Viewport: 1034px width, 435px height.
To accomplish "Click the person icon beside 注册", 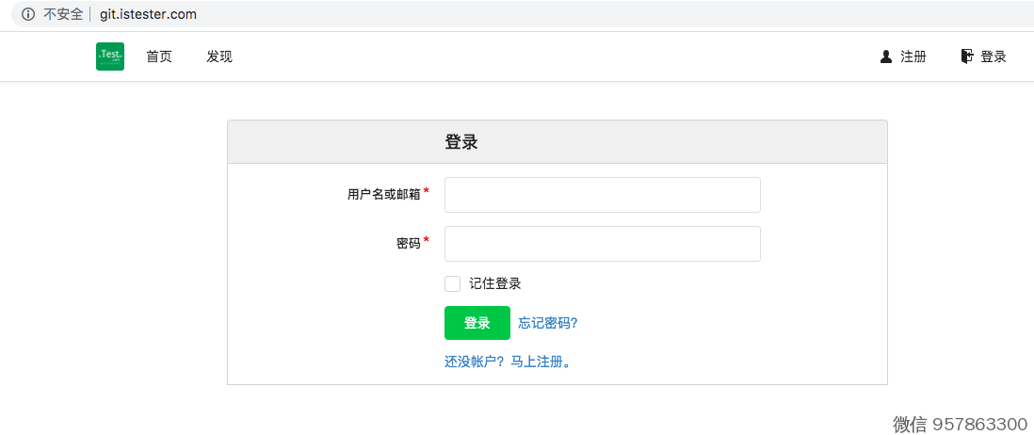I will click(x=886, y=56).
